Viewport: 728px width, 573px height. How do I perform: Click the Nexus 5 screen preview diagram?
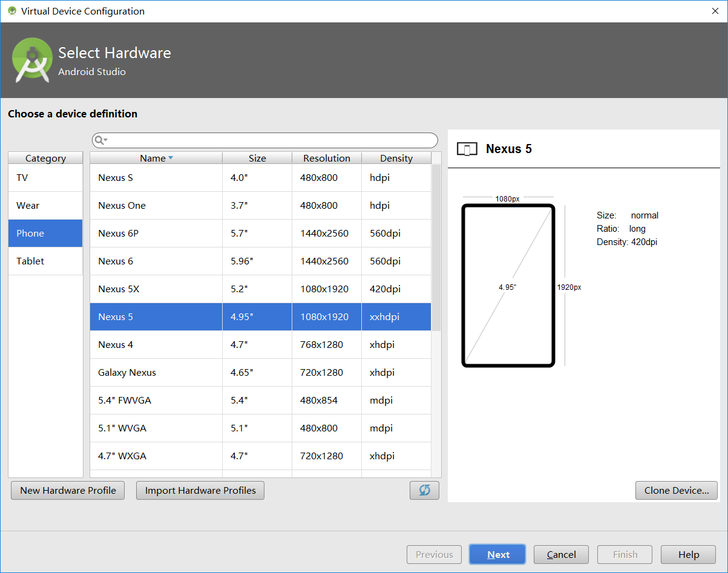pos(508,286)
